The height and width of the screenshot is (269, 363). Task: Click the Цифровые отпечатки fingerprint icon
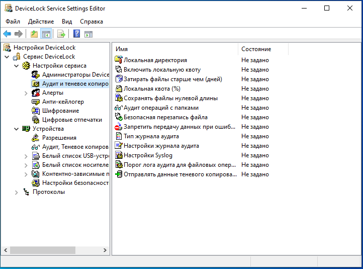pyautogui.click(x=35, y=120)
